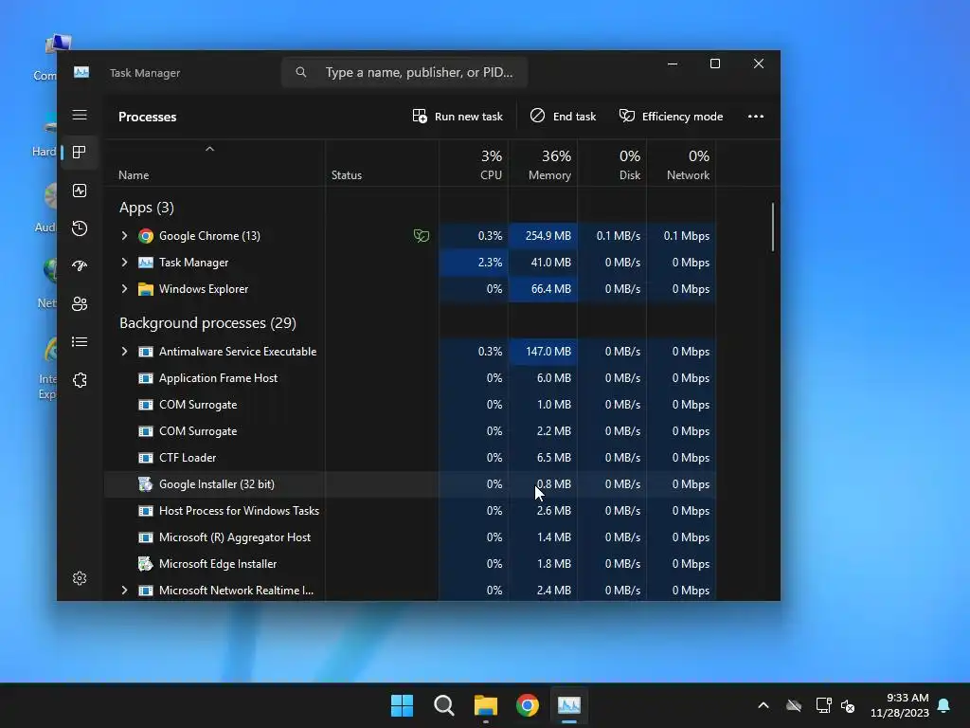Select the Application Frame Host process

coord(411,378)
